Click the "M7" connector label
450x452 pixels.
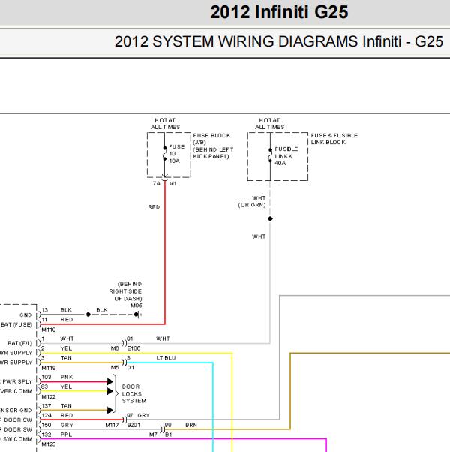pos(153,435)
